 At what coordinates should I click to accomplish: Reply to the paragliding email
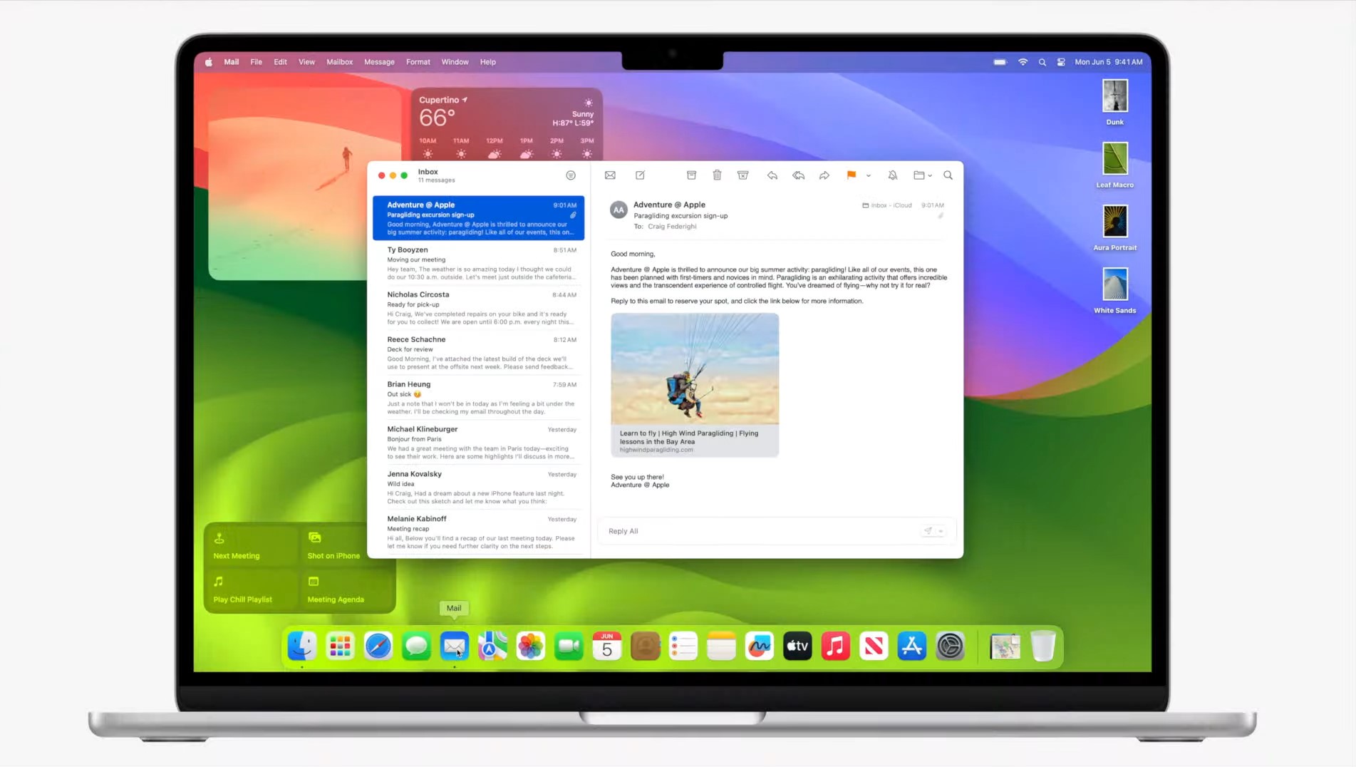(x=772, y=175)
